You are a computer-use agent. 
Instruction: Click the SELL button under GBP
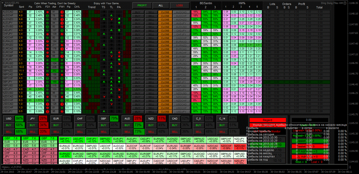103,131
